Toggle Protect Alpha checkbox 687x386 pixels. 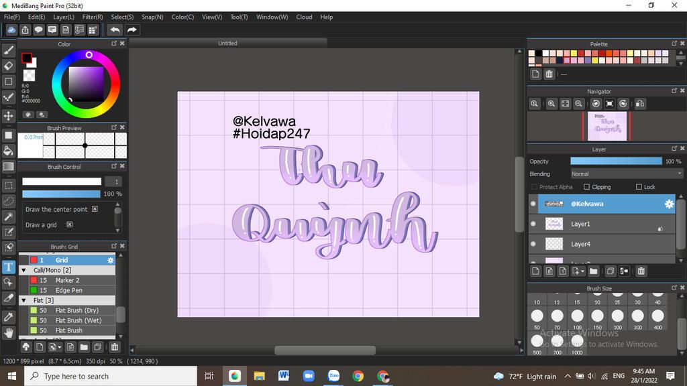click(534, 187)
